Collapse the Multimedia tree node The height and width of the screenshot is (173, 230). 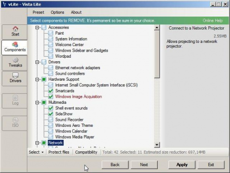tap(37, 102)
